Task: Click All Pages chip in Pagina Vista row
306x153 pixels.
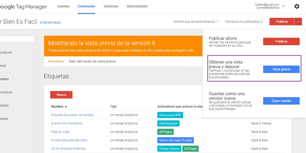Action: click(x=165, y=132)
